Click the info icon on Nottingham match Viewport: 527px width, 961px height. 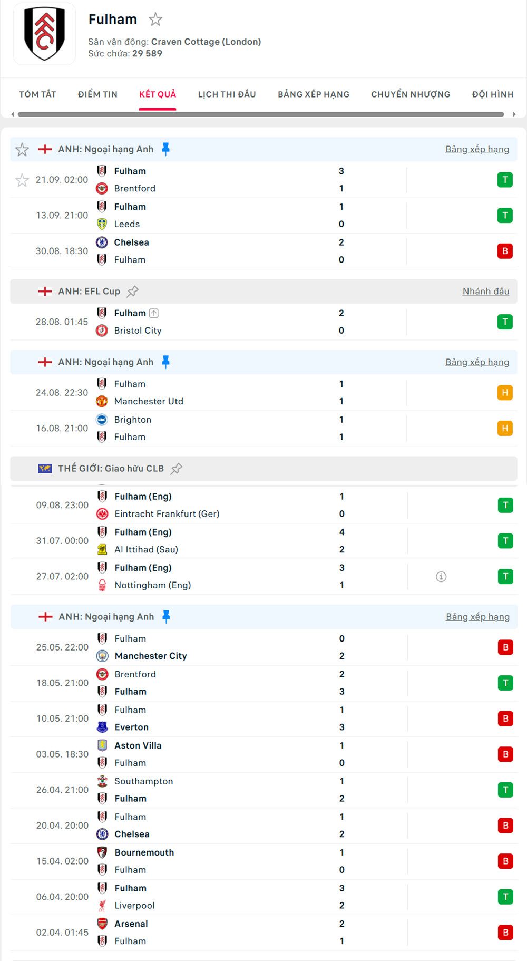pyautogui.click(x=441, y=577)
